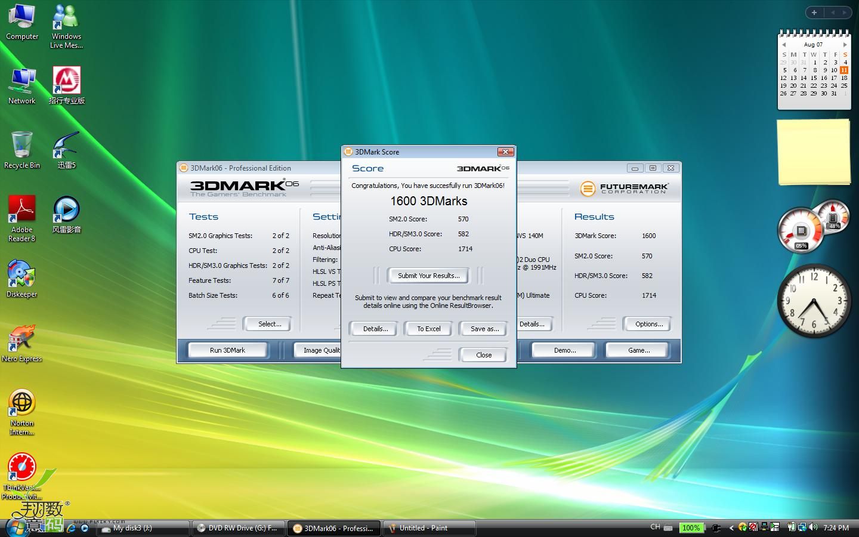Click the Close button in Score dialog
Image resolution: width=859 pixels, height=537 pixels.
484,355
